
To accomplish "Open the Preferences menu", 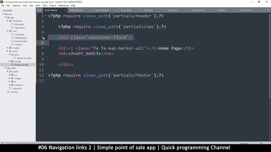I will pyautogui.click(x=63, y=5).
